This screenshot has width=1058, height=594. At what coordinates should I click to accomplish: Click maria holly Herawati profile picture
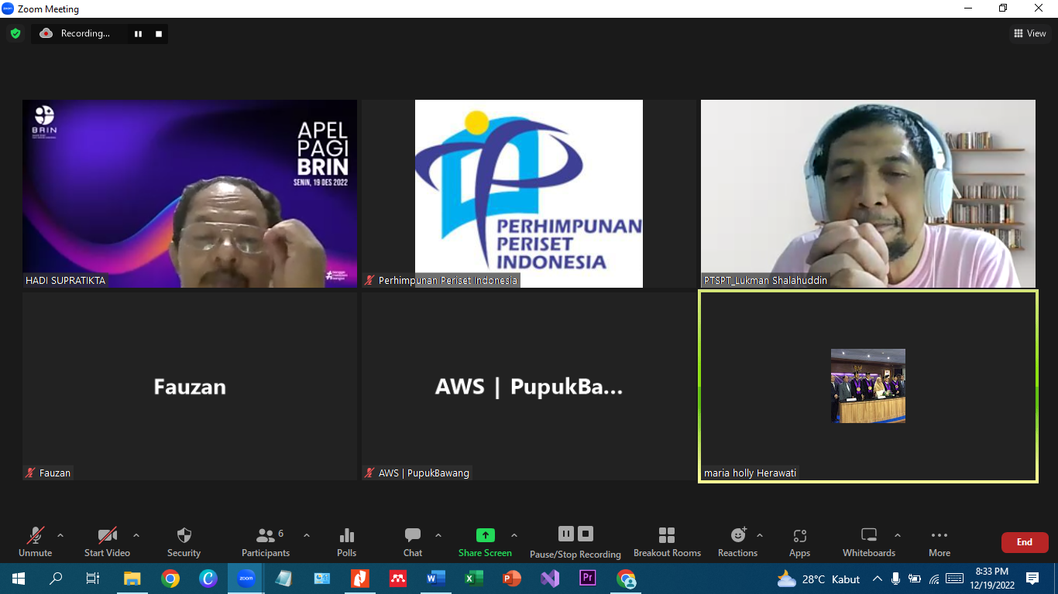click(x=868, y=386)
